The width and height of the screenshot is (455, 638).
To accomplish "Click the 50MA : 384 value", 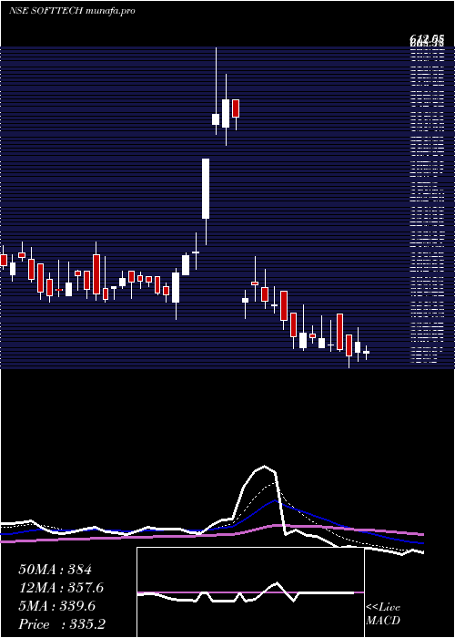I will point(56,570).
